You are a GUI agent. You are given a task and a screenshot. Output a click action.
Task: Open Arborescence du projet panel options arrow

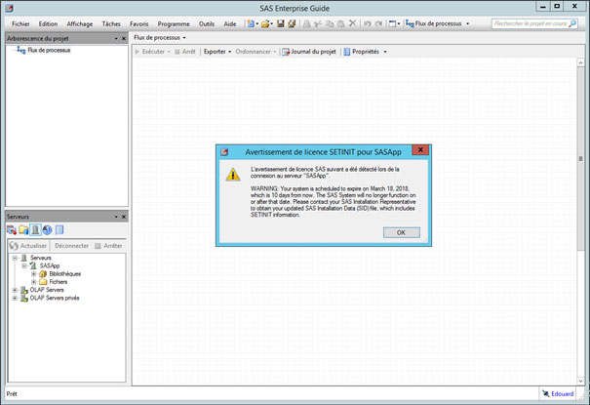pos(116,38)
